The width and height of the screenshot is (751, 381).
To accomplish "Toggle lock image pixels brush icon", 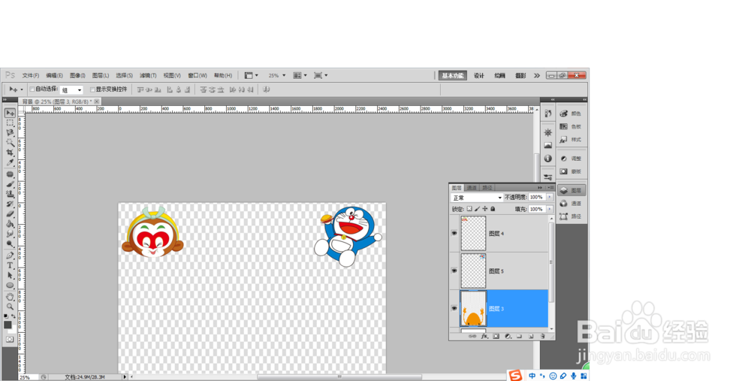I will pos(477,209).
